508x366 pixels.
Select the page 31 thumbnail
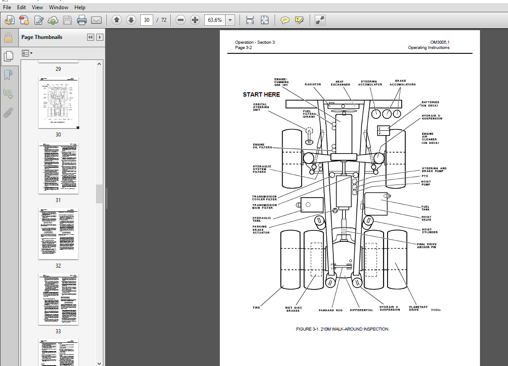click(x=58, y=168)
